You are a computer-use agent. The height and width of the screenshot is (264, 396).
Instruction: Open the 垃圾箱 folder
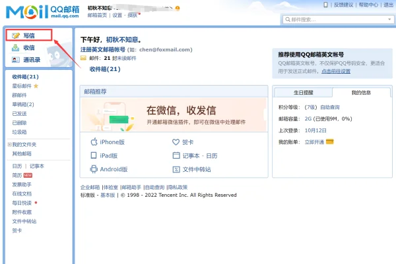[19, 132]
